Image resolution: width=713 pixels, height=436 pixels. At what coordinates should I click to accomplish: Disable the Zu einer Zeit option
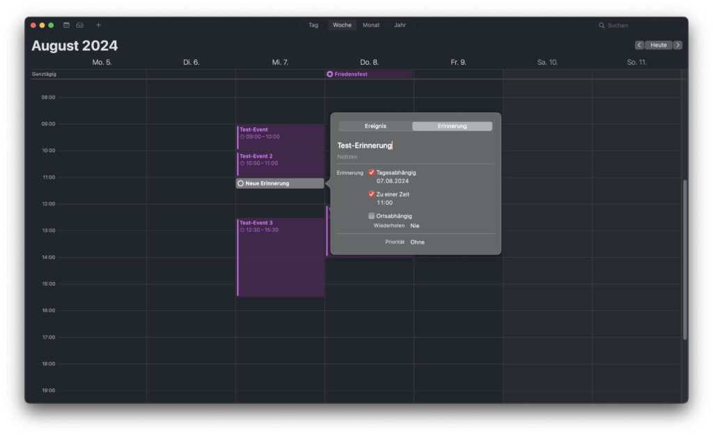(372, 194)
